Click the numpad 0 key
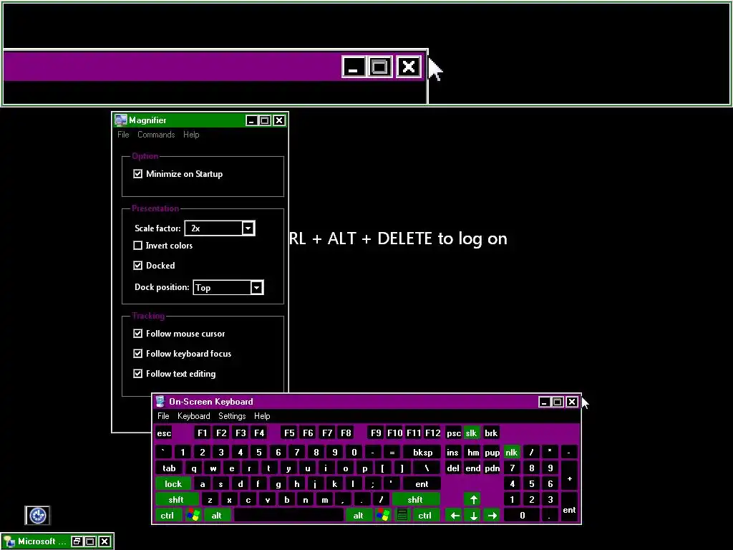Screen dimensions: 733x550 coord(522,516)
